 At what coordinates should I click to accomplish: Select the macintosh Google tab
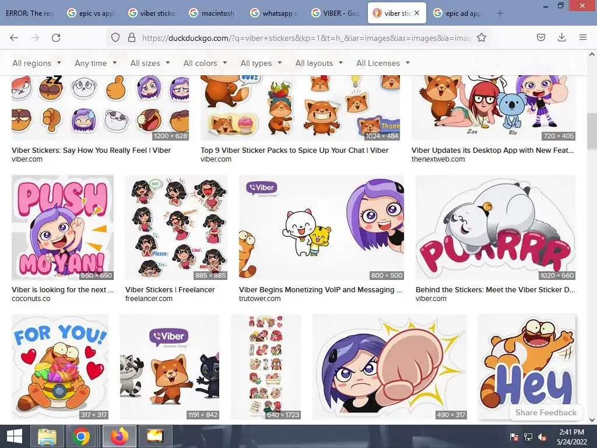[x=212, y=13]
